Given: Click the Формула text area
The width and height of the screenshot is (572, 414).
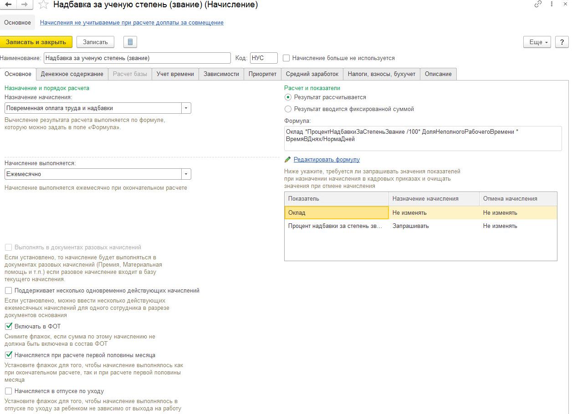Looking at the screenshot, I should (x=423, y=138).
